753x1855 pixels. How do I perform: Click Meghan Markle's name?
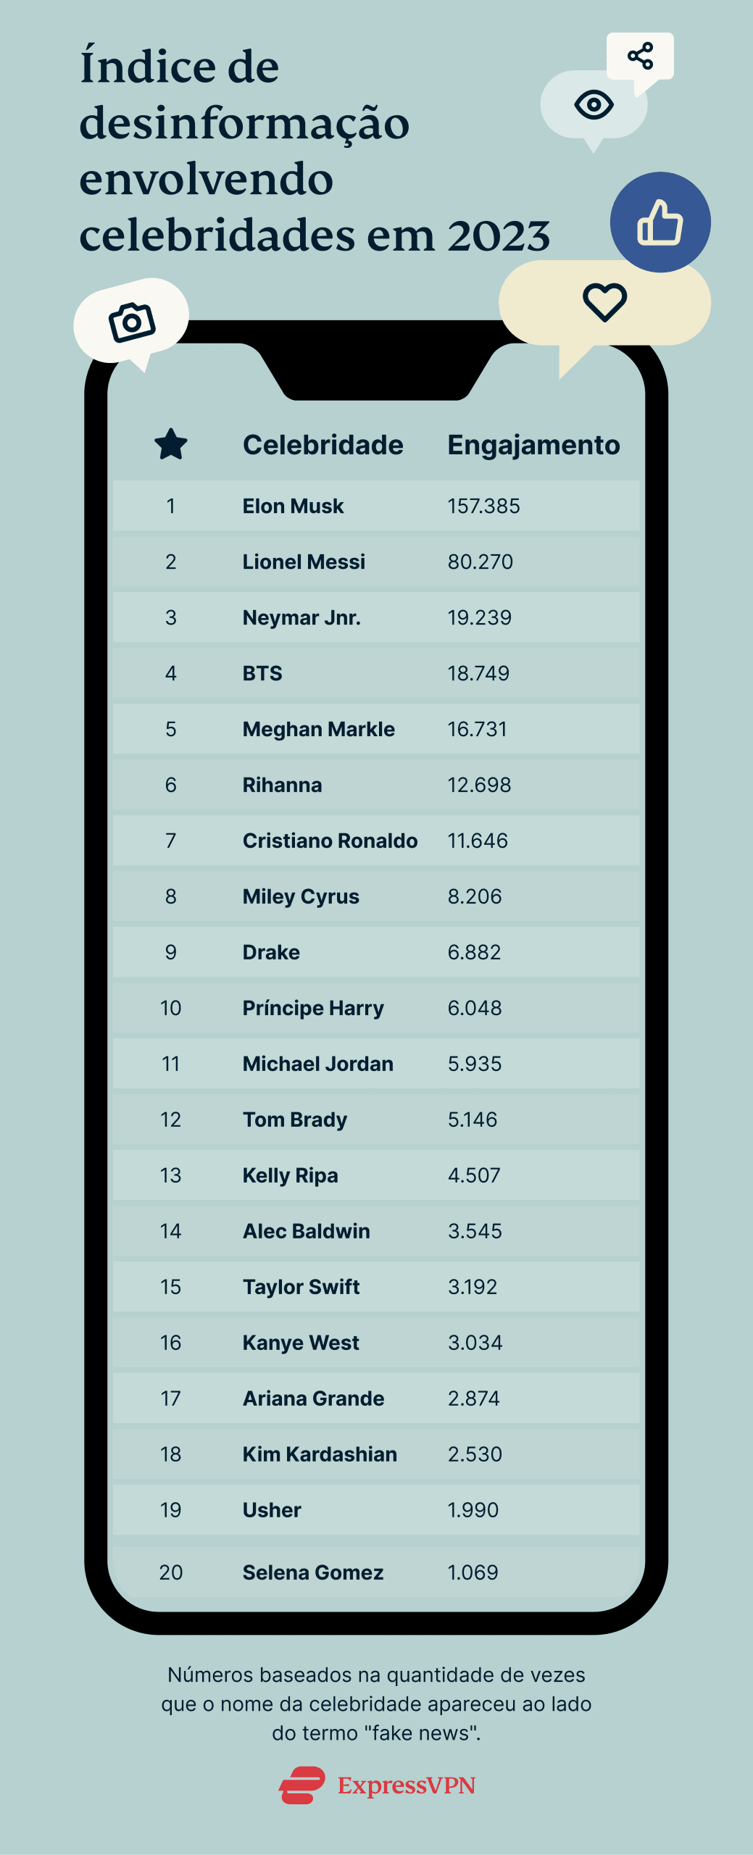(x=318, y=729)
